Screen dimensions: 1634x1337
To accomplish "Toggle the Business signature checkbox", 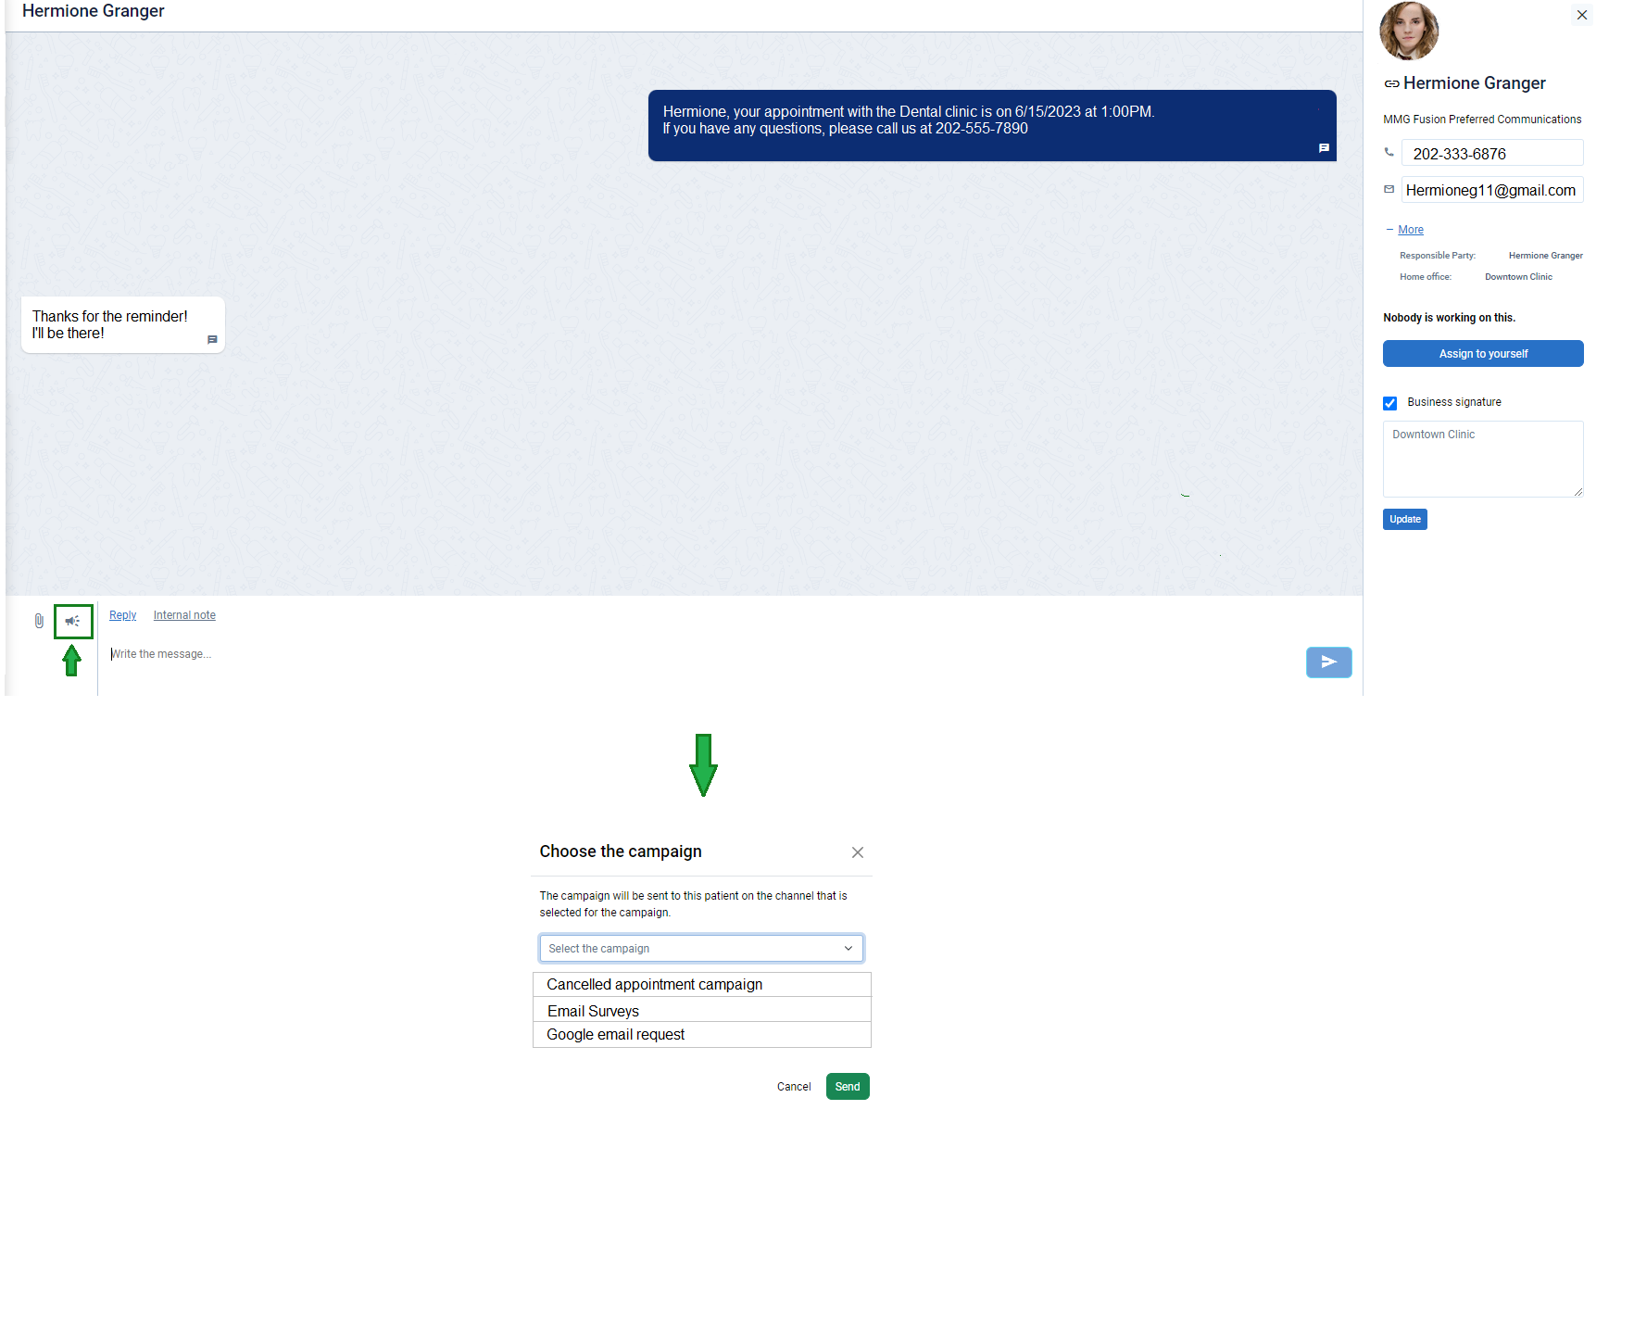I will 1389,403.
